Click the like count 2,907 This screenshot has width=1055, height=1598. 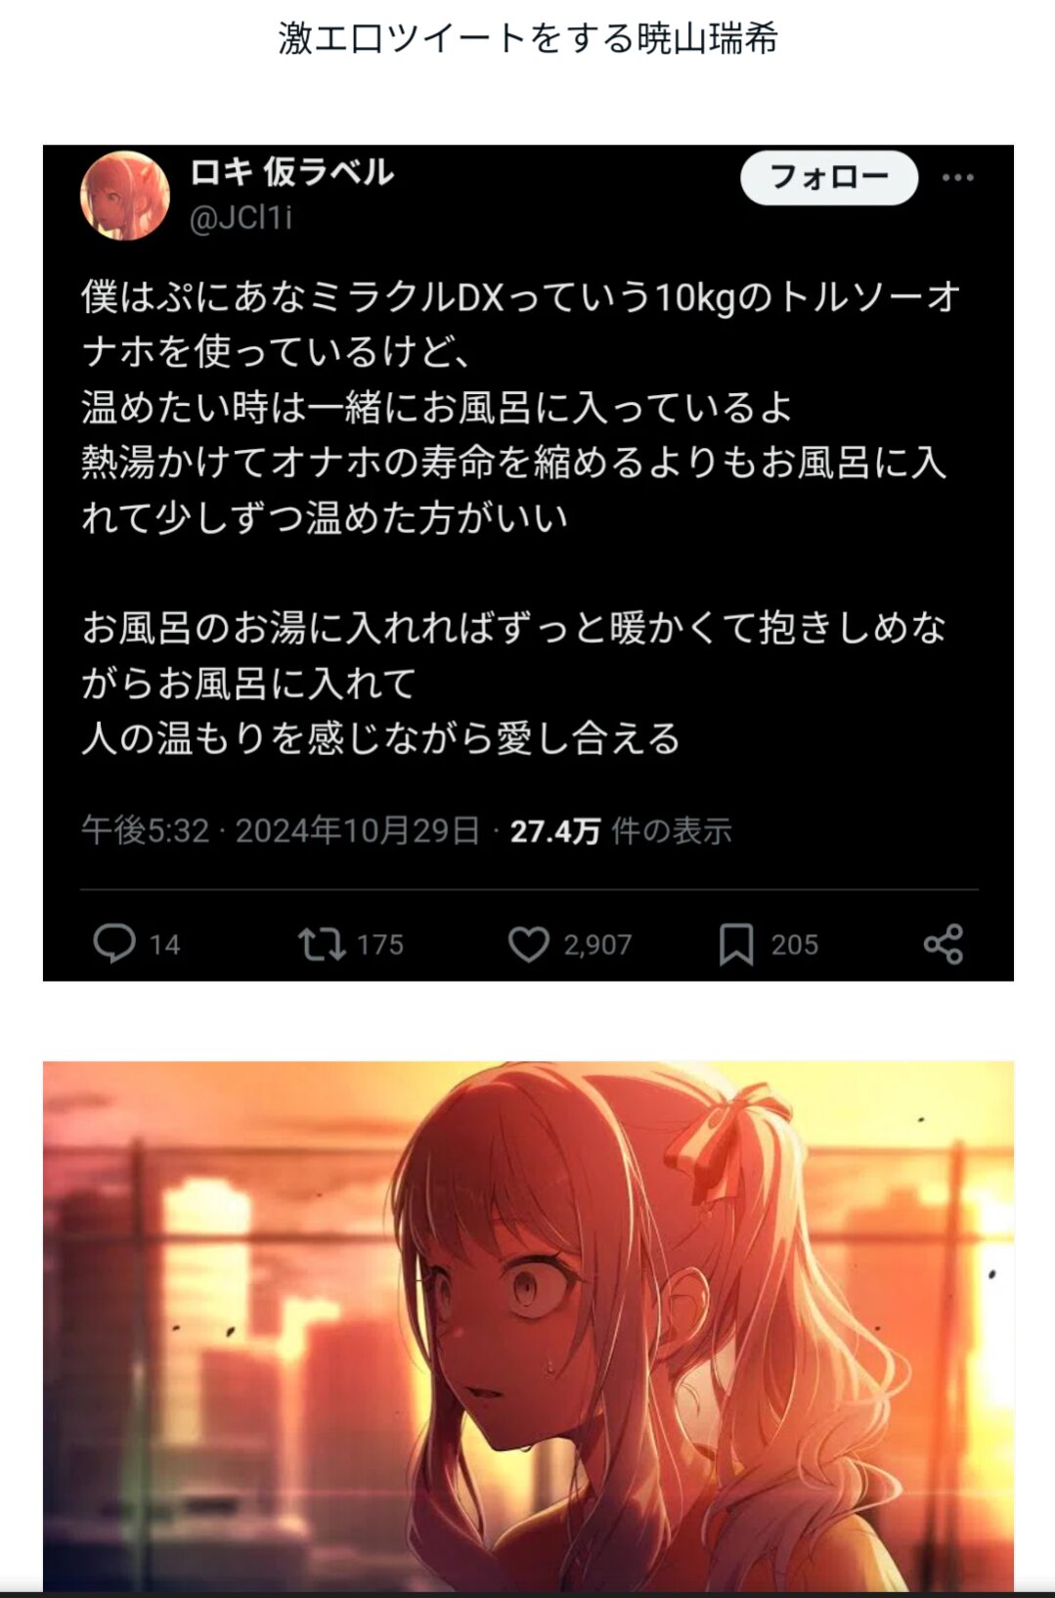click(597, 945)
